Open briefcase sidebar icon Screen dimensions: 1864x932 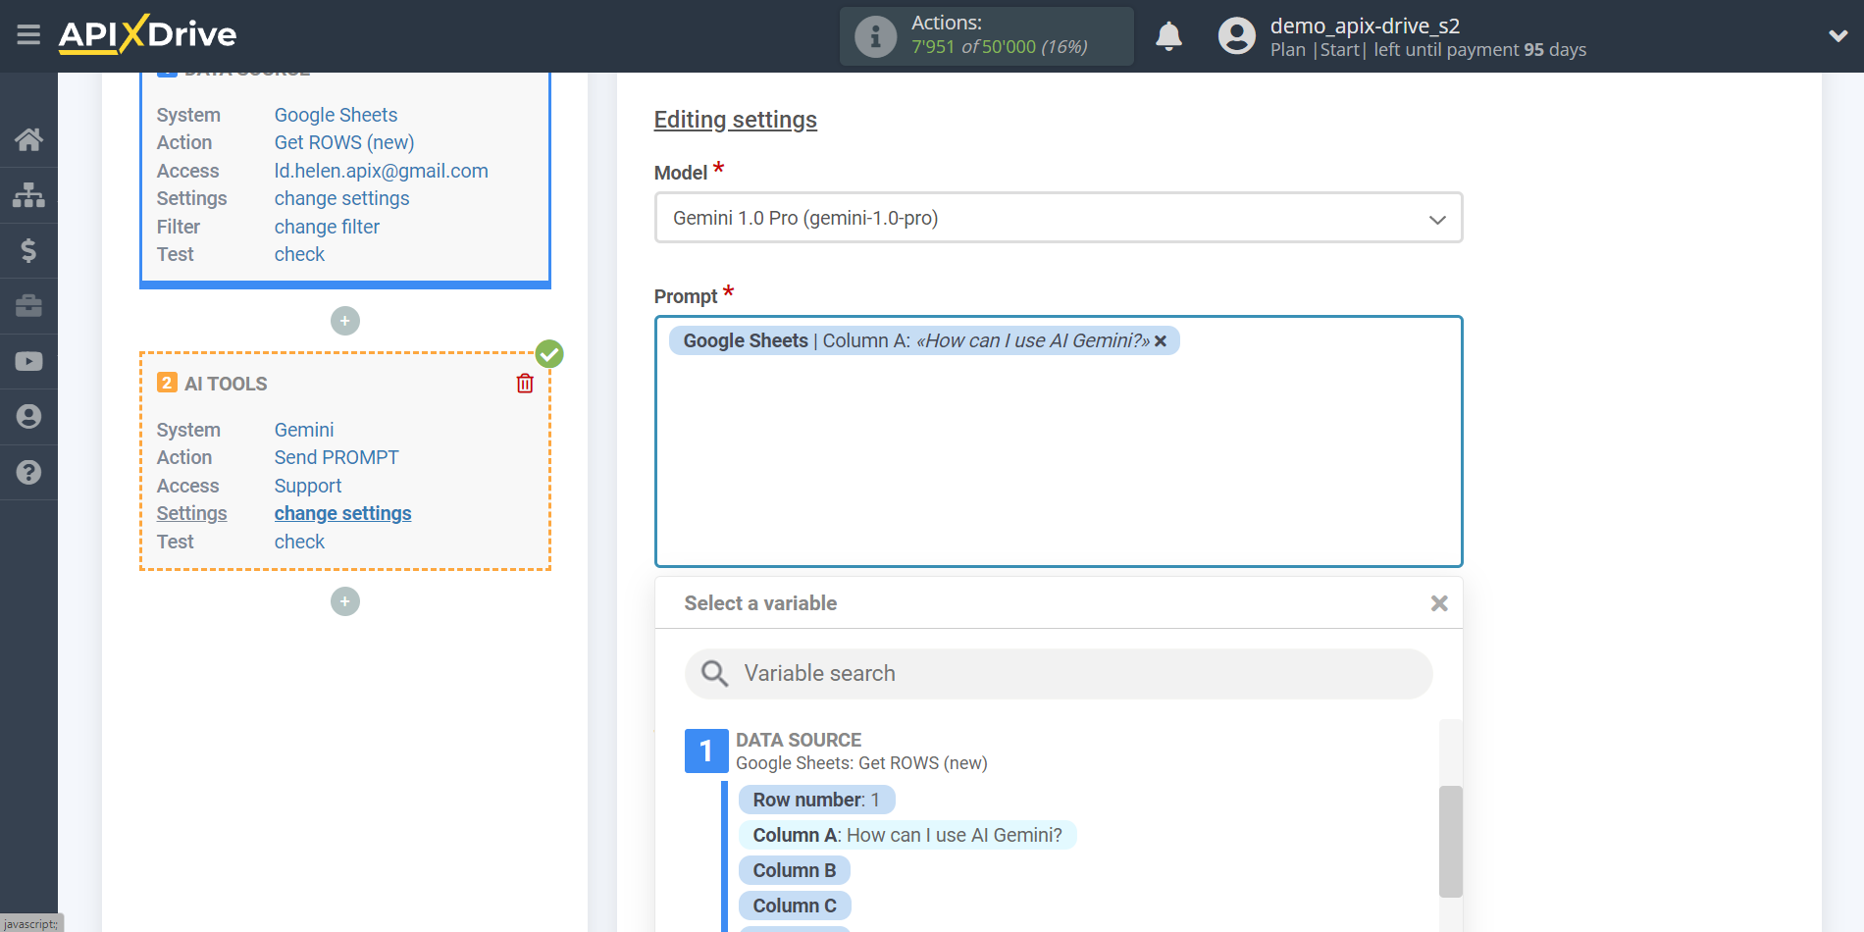point(28,306)
